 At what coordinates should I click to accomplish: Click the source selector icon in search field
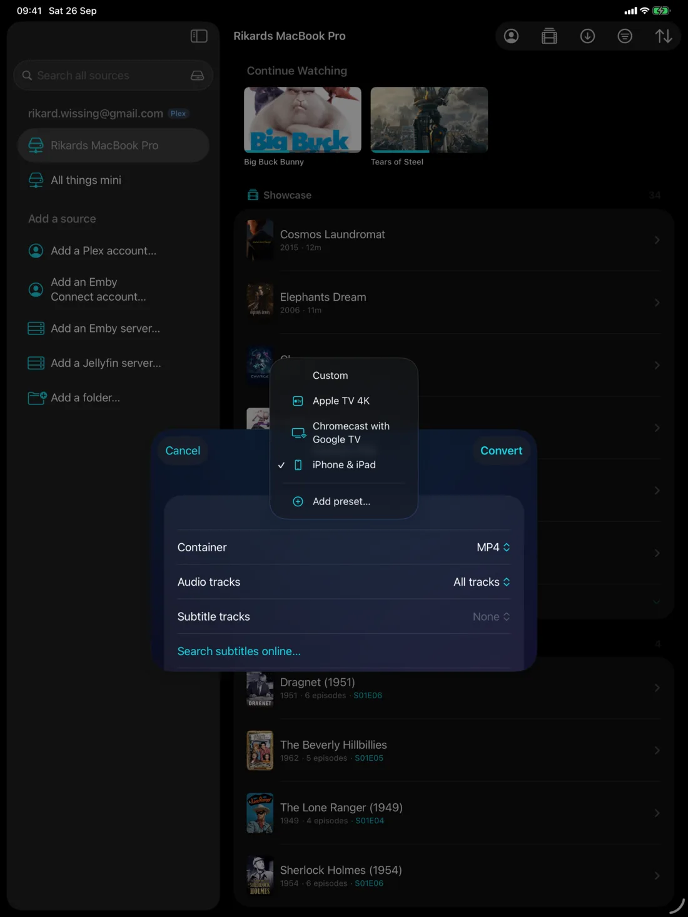click(197, 76)
